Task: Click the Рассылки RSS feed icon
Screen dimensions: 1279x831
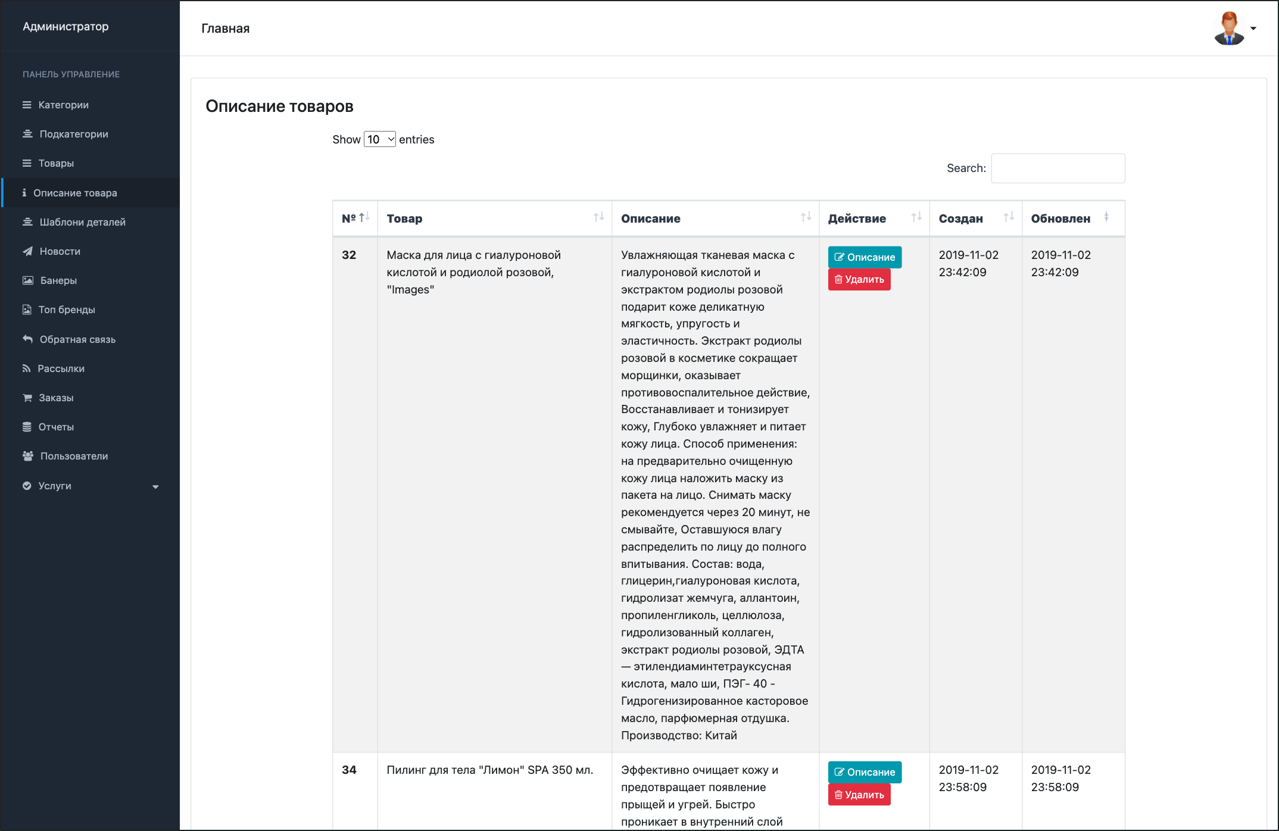Action: [26, 368]
